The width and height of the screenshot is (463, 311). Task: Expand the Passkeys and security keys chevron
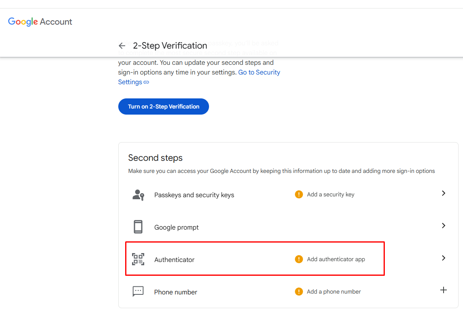[x=444, y=194]
